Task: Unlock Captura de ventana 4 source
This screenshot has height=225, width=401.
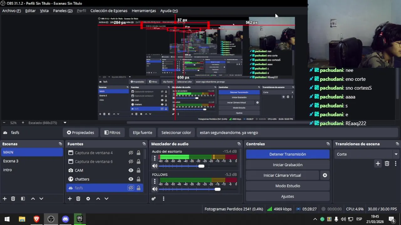Action: pos(138,153)
